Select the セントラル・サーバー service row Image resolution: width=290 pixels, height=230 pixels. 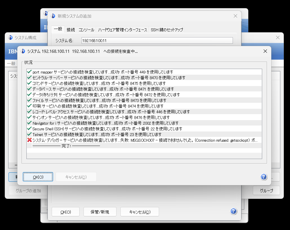(144, 78)
